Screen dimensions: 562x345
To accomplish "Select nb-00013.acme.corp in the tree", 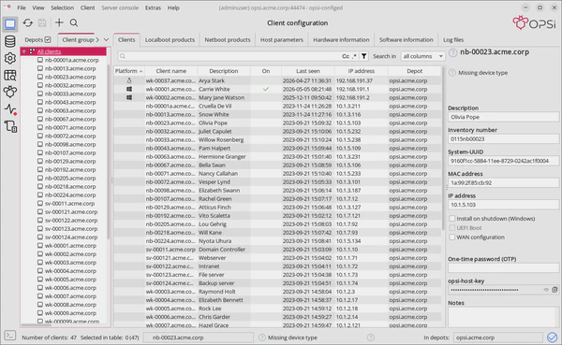I will [70, 68].
